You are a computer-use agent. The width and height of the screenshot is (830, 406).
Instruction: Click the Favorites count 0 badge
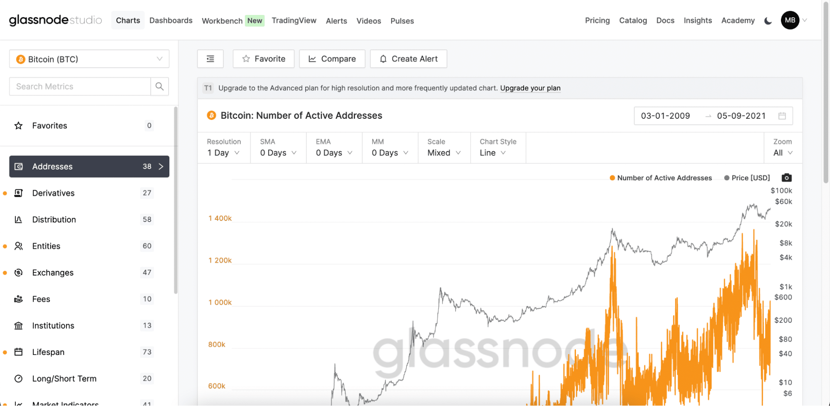tap(149, 126)
